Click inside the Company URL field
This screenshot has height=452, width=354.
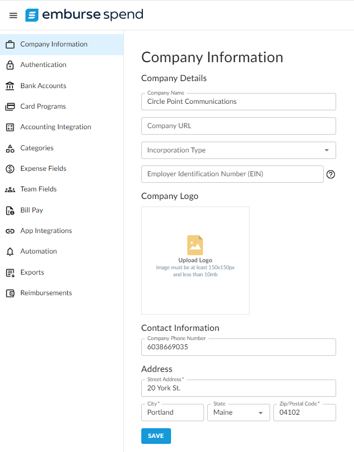[239, 125]
